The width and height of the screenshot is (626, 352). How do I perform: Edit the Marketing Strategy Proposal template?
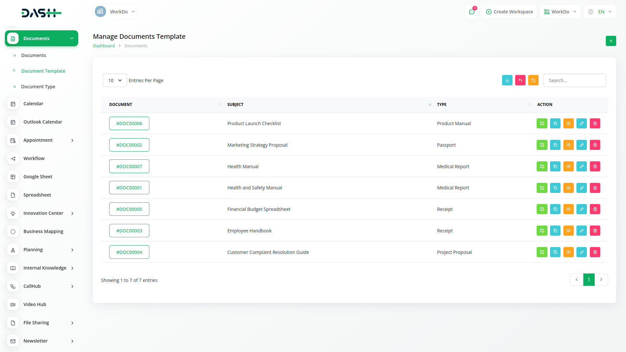point(581,145)
